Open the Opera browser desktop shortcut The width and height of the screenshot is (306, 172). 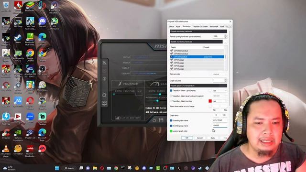tap(30, 103)
